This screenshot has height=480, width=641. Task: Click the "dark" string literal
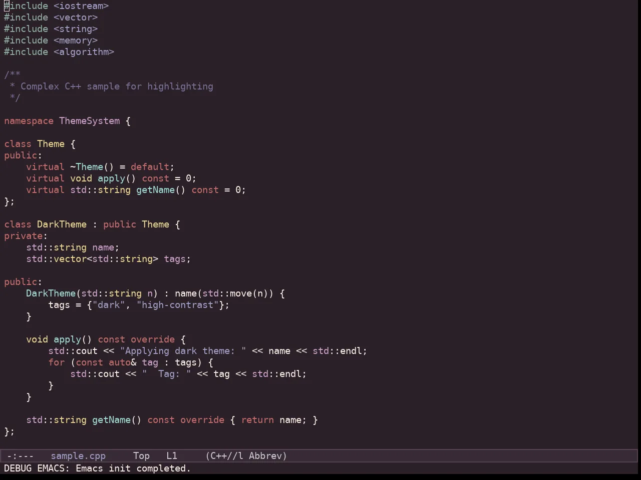pyautogui.click(x=109, y=305)
